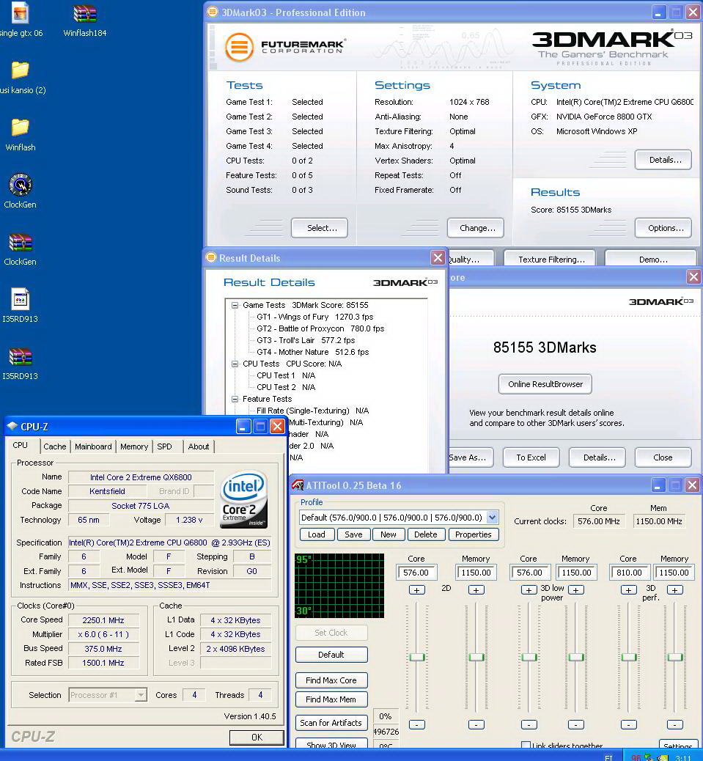The height and width of the screenshot is (761, 703).
Task: Click the 3D perf Core slider handle
Action: (x=629, y=657)
